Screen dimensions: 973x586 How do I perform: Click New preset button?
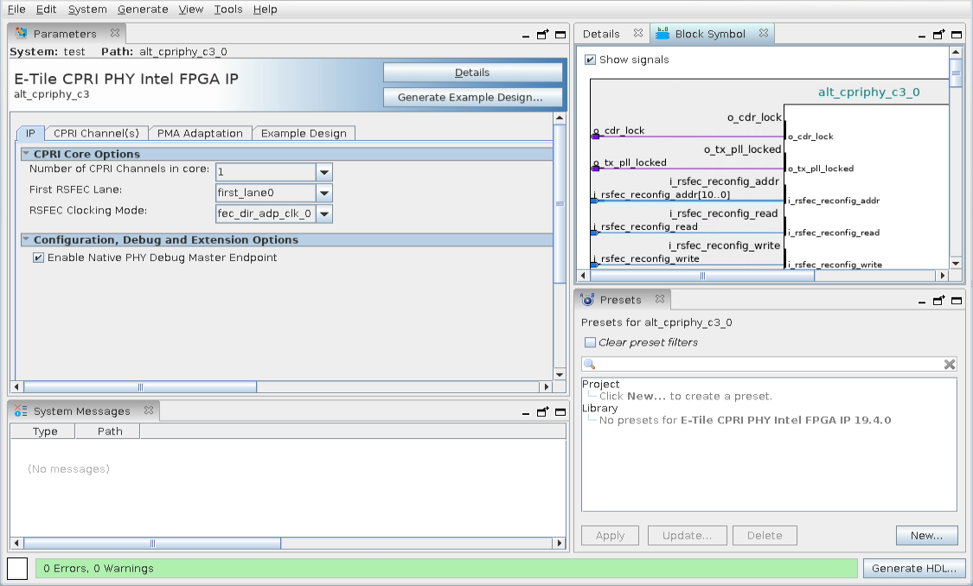coord(926,535)
